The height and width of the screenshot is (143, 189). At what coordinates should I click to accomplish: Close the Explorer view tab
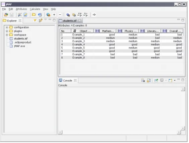tap(20, 21)
